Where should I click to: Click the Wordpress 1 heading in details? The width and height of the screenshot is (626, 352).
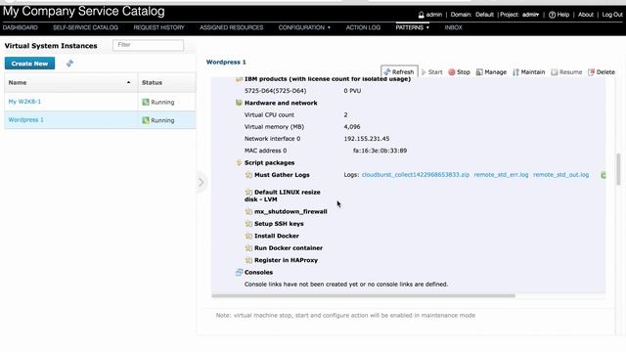point(226,62)
